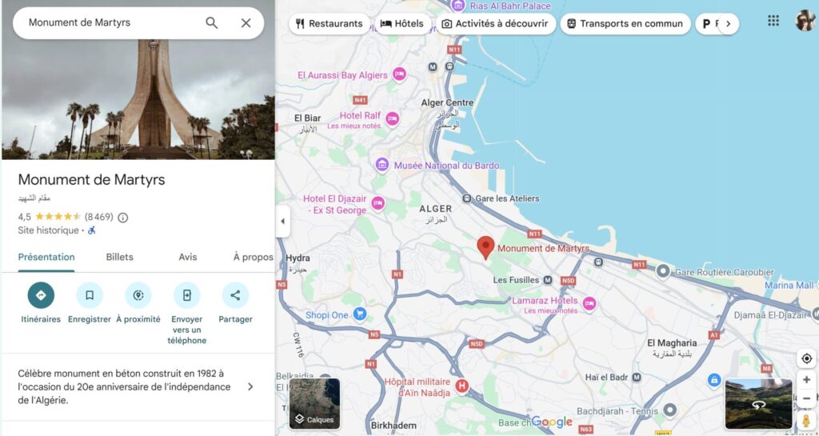
Task: Click the Haï el Badr metro icon
Action: tap(636, 378)
